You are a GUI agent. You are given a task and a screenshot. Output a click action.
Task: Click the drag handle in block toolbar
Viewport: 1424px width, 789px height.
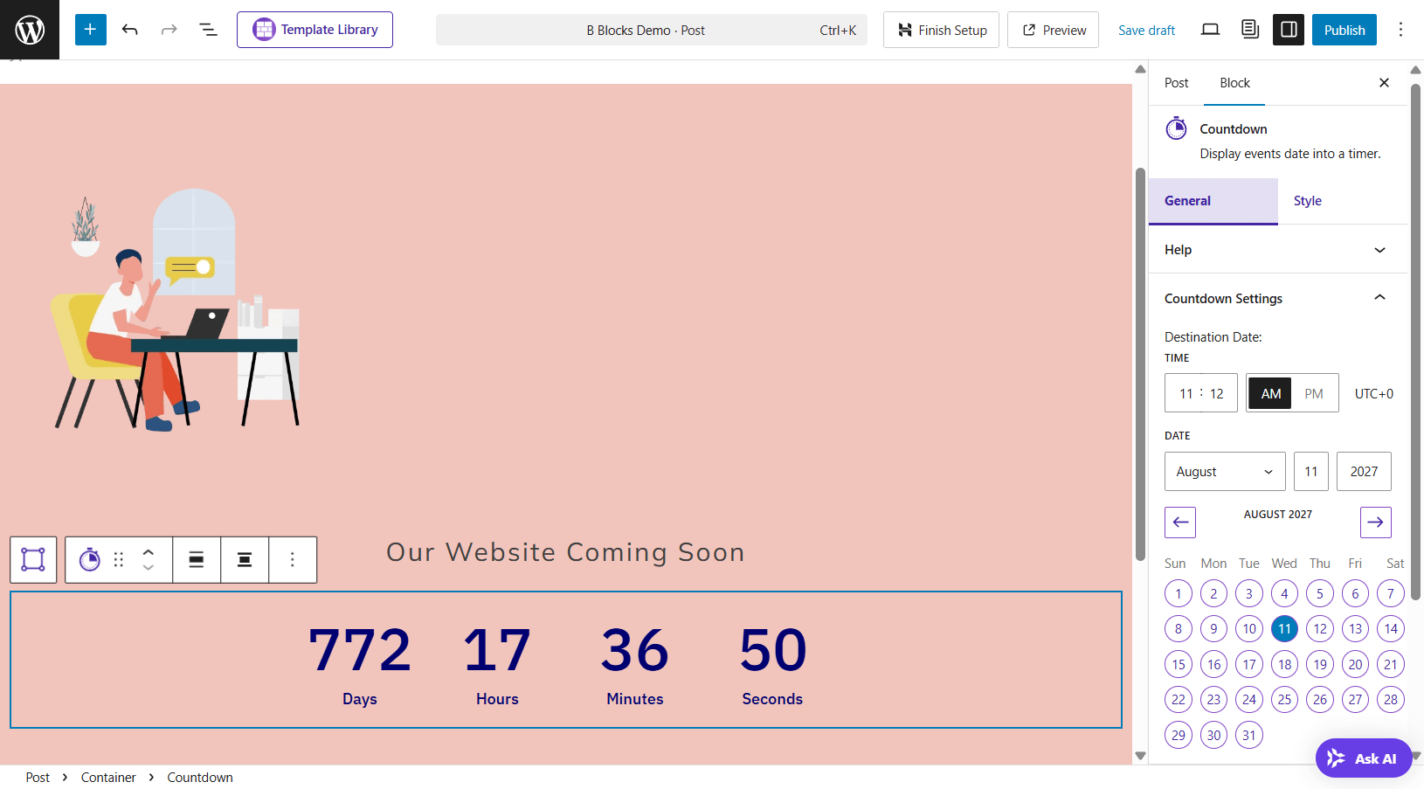coord(119,560)
